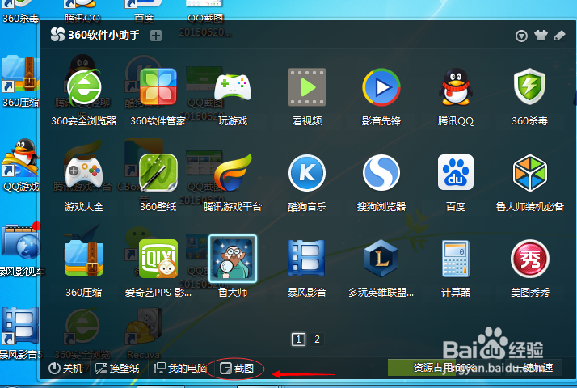Image resolution: width=577 pixels, height=388 pixels.
Task: Launch 影音先锋 player
Action: [381, 87]
